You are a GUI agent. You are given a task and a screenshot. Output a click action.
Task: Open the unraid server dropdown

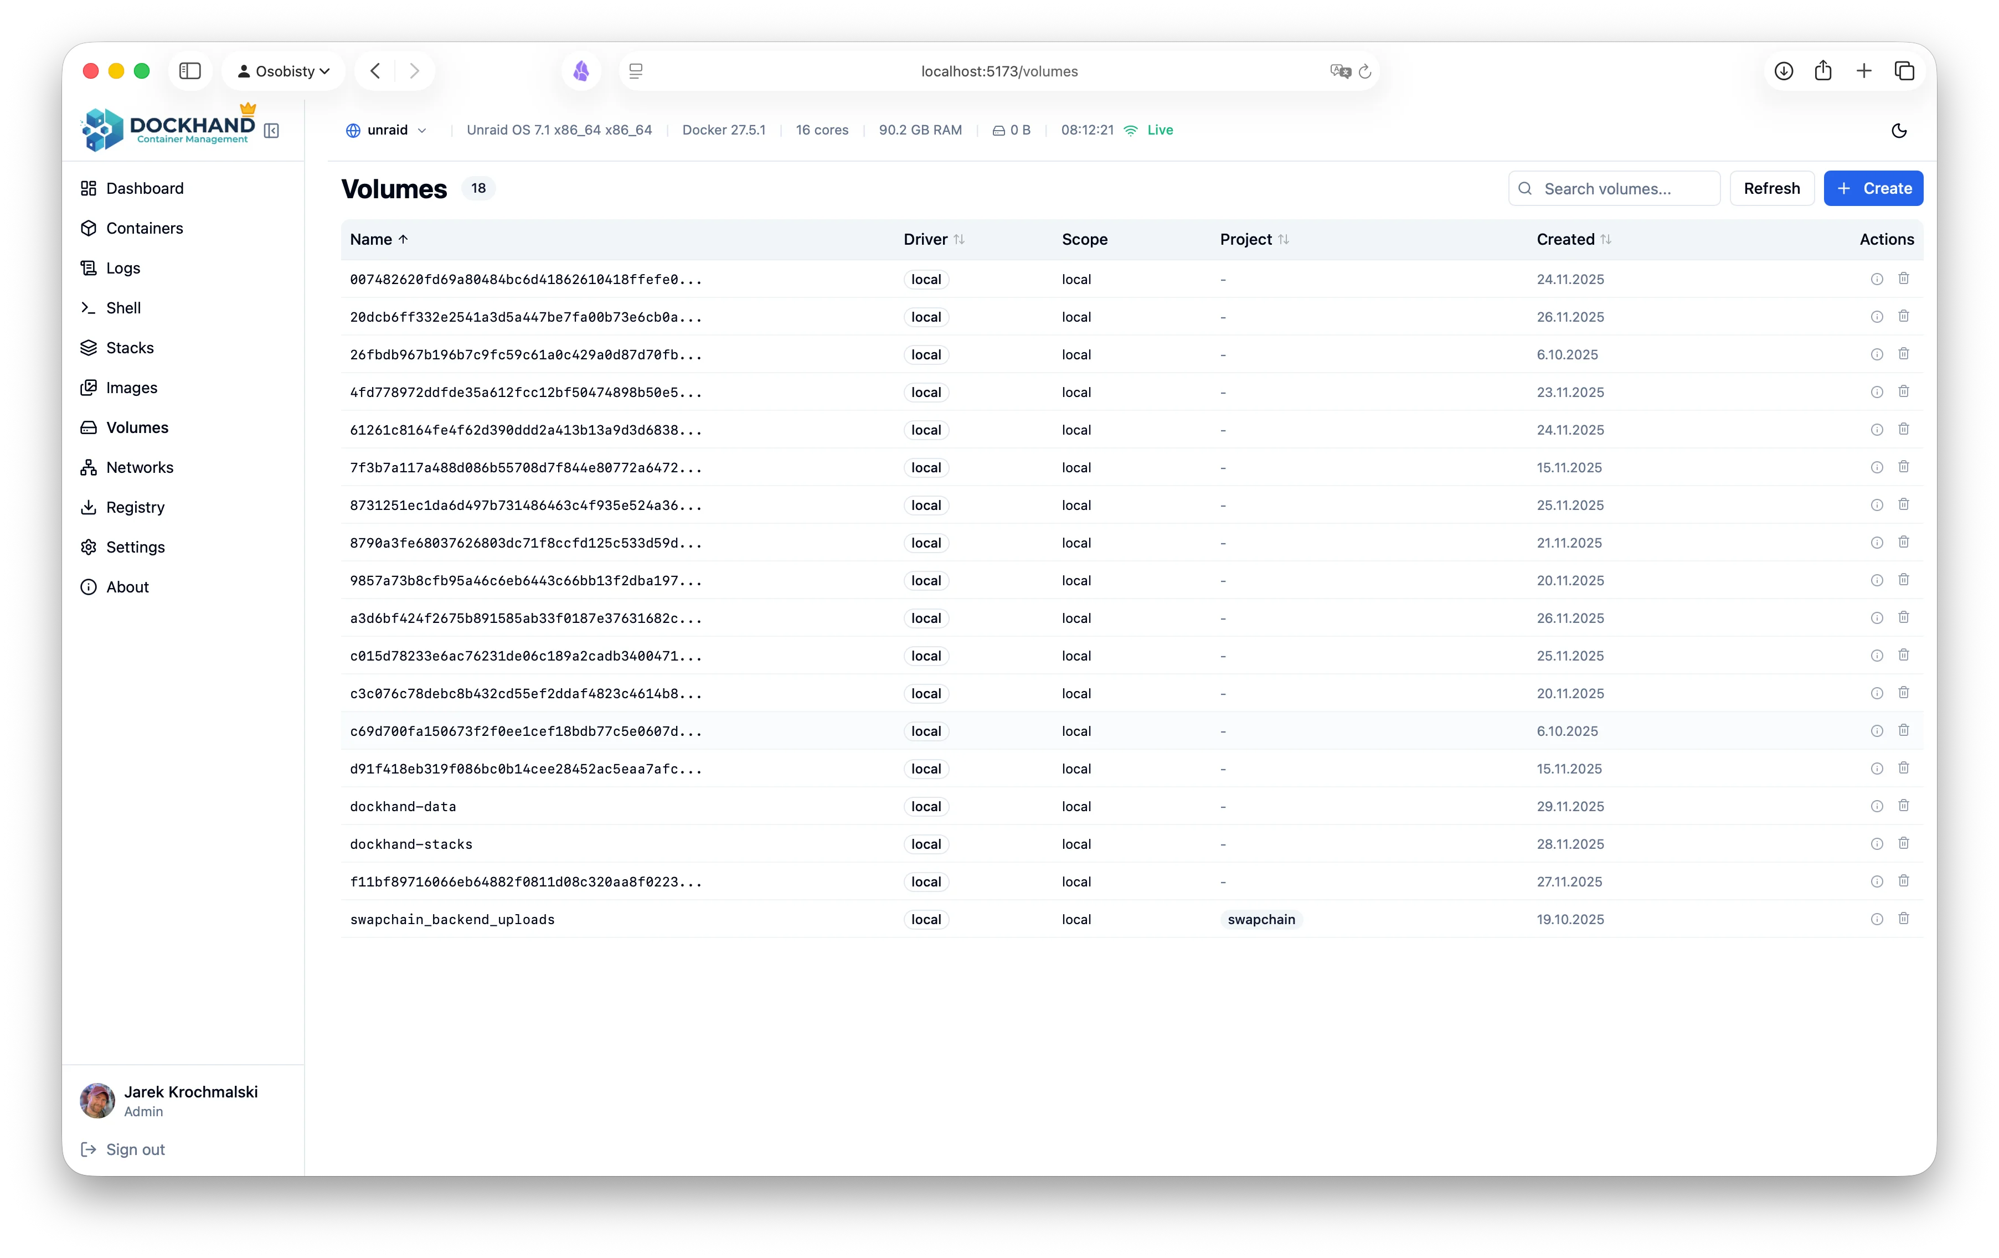click(387, 130)
